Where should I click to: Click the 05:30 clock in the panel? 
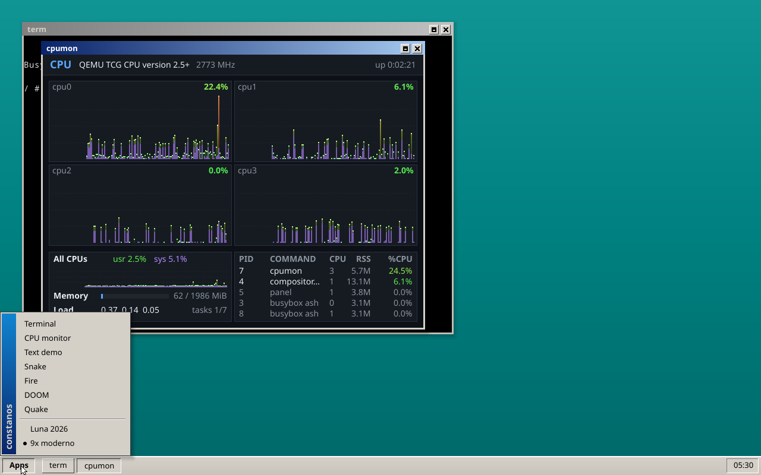tap(743, 465)
